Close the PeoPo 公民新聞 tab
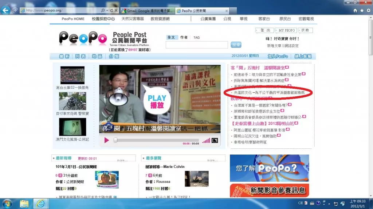This screenshot has width=373, height=209. click(227, 11)
